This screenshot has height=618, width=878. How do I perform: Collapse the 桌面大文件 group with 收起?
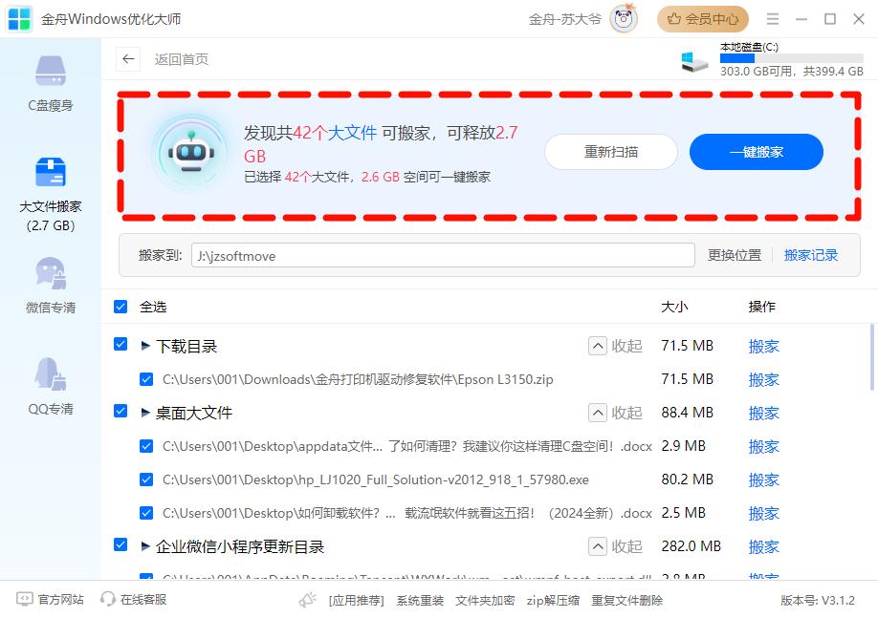click(615, 413)
